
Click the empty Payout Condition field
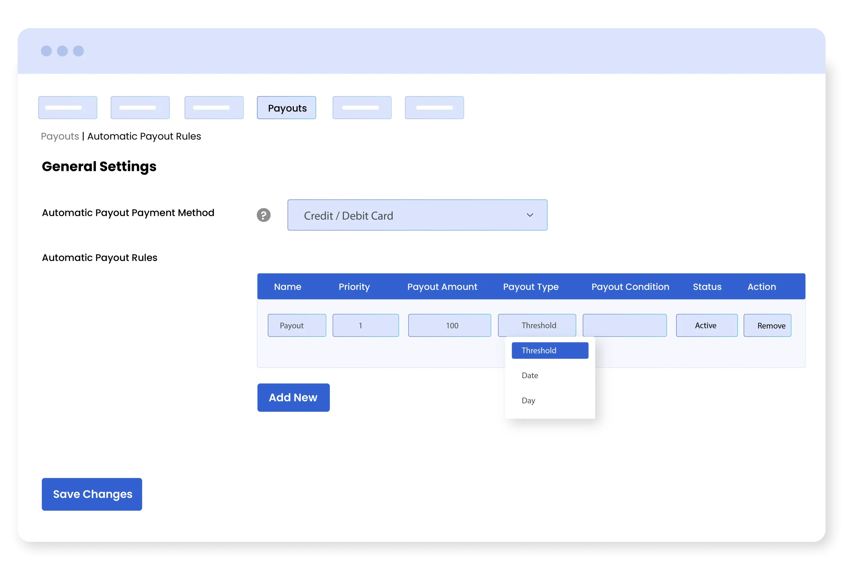pyautogui.click(x=624, y=325)
